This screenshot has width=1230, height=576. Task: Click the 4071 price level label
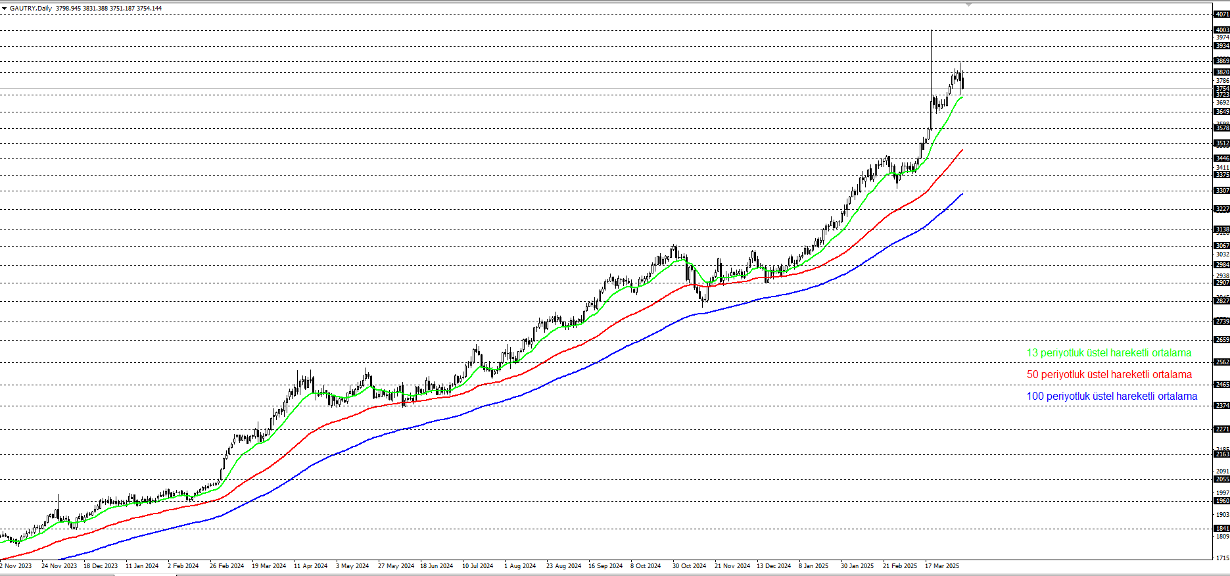(x=1221, y=14)
